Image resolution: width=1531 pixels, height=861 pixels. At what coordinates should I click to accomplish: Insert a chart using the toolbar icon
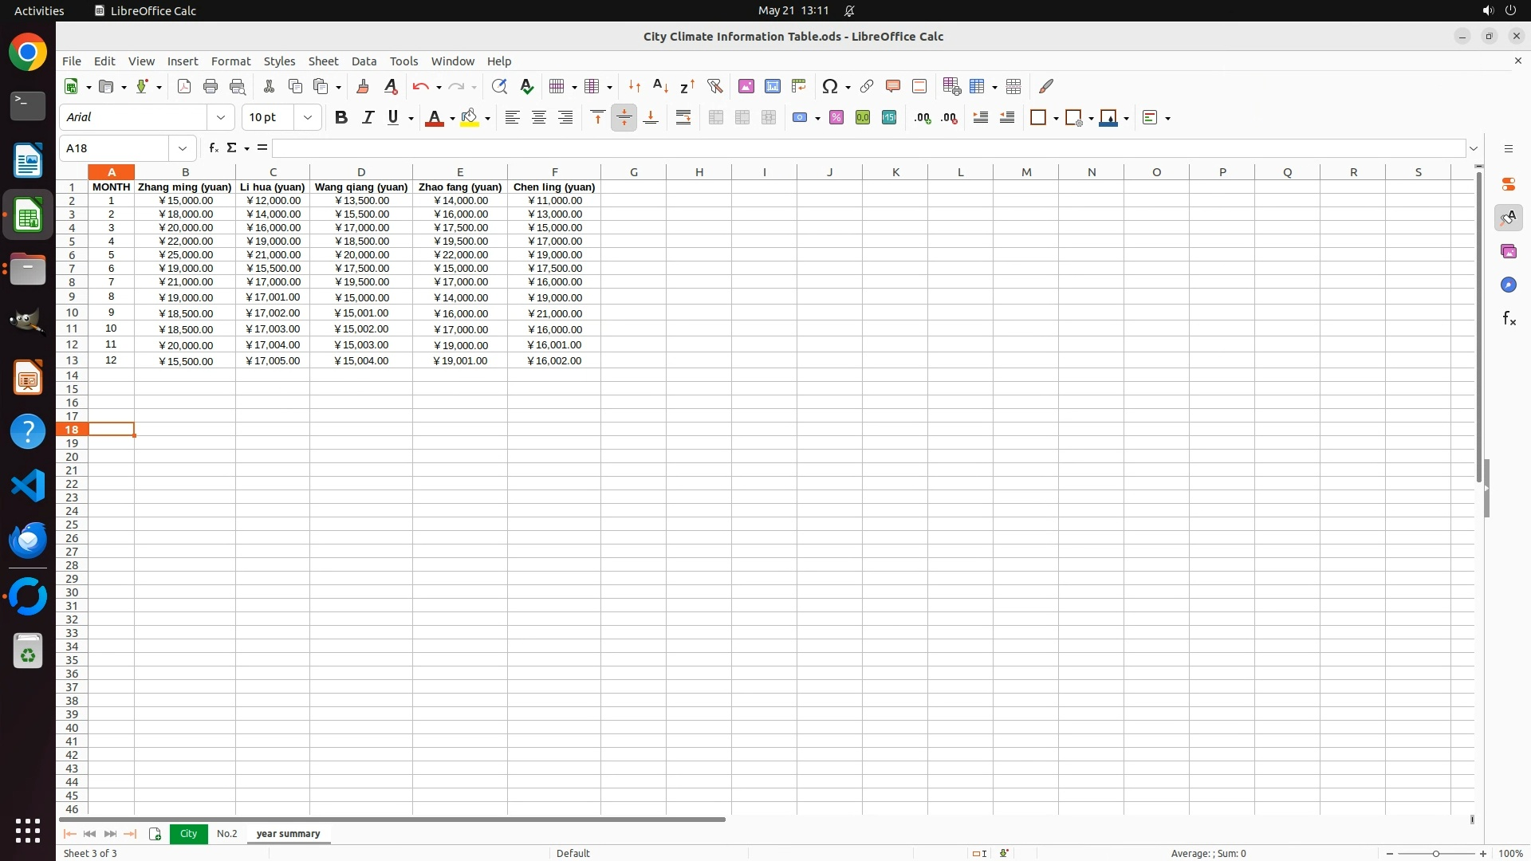click(x=772, y=86)
